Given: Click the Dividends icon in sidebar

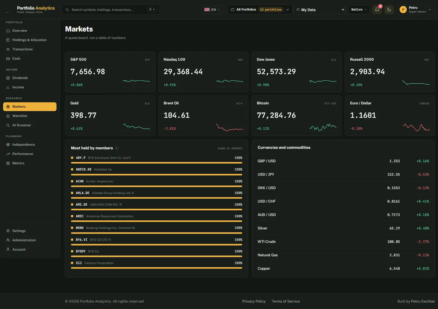Looking at the screenshot, I should [8, 78].
